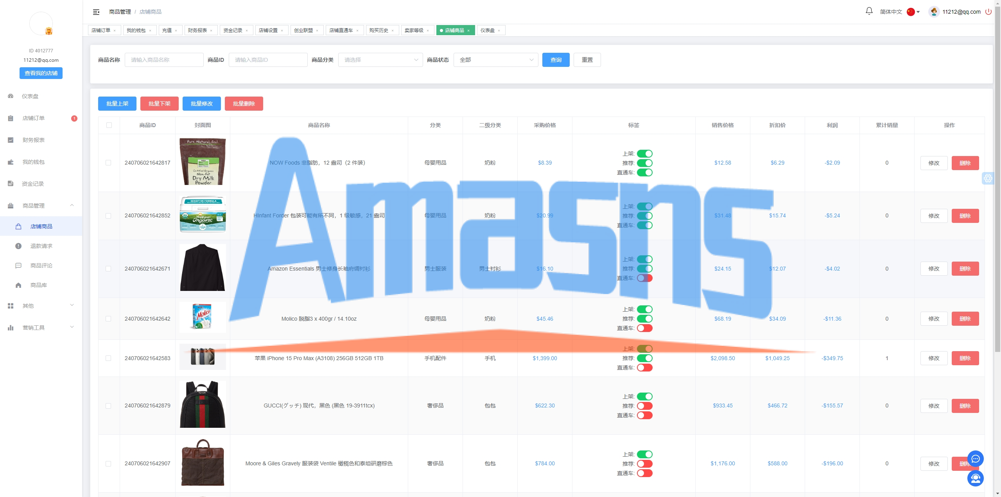Toggle 上架 switch for NOW Foods row
This screenshot has height=497, width=1001.
pyautogui.click(x=645, y=154)
